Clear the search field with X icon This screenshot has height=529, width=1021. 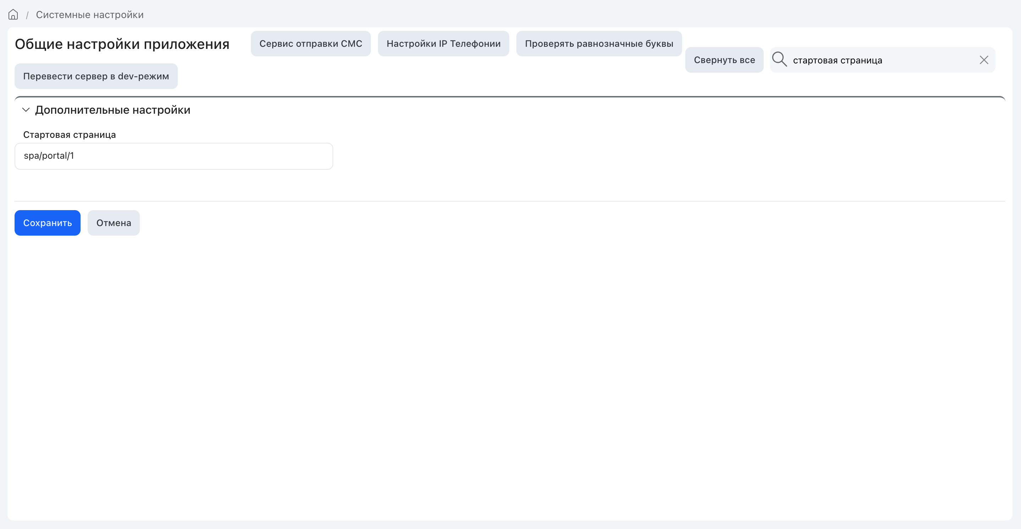984,60
